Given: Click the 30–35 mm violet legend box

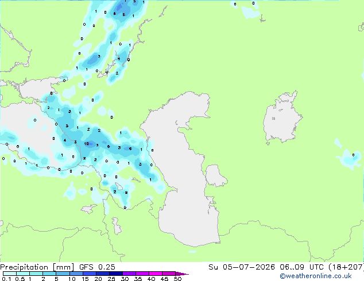Looking at the screenshot, I should (x=129, y=274).
